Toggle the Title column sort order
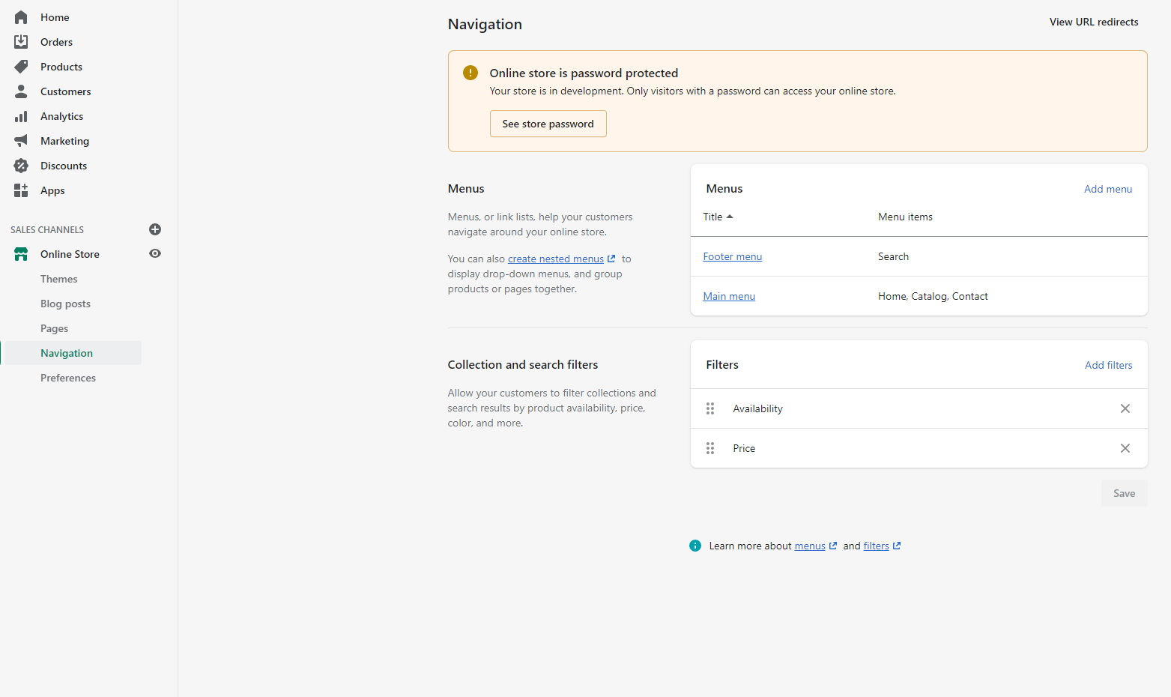The height and width of the screenshot is (697, 1171). (x=717, y=217)
